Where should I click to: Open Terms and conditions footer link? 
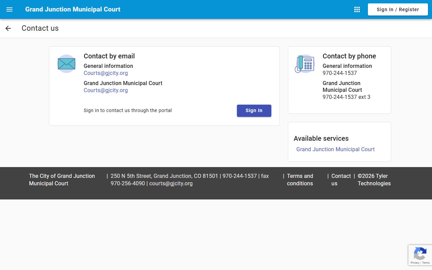coord(300,180)
